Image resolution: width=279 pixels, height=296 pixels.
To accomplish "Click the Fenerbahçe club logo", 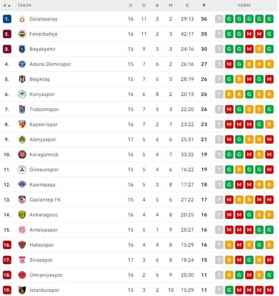I will [x=22, y=34].
